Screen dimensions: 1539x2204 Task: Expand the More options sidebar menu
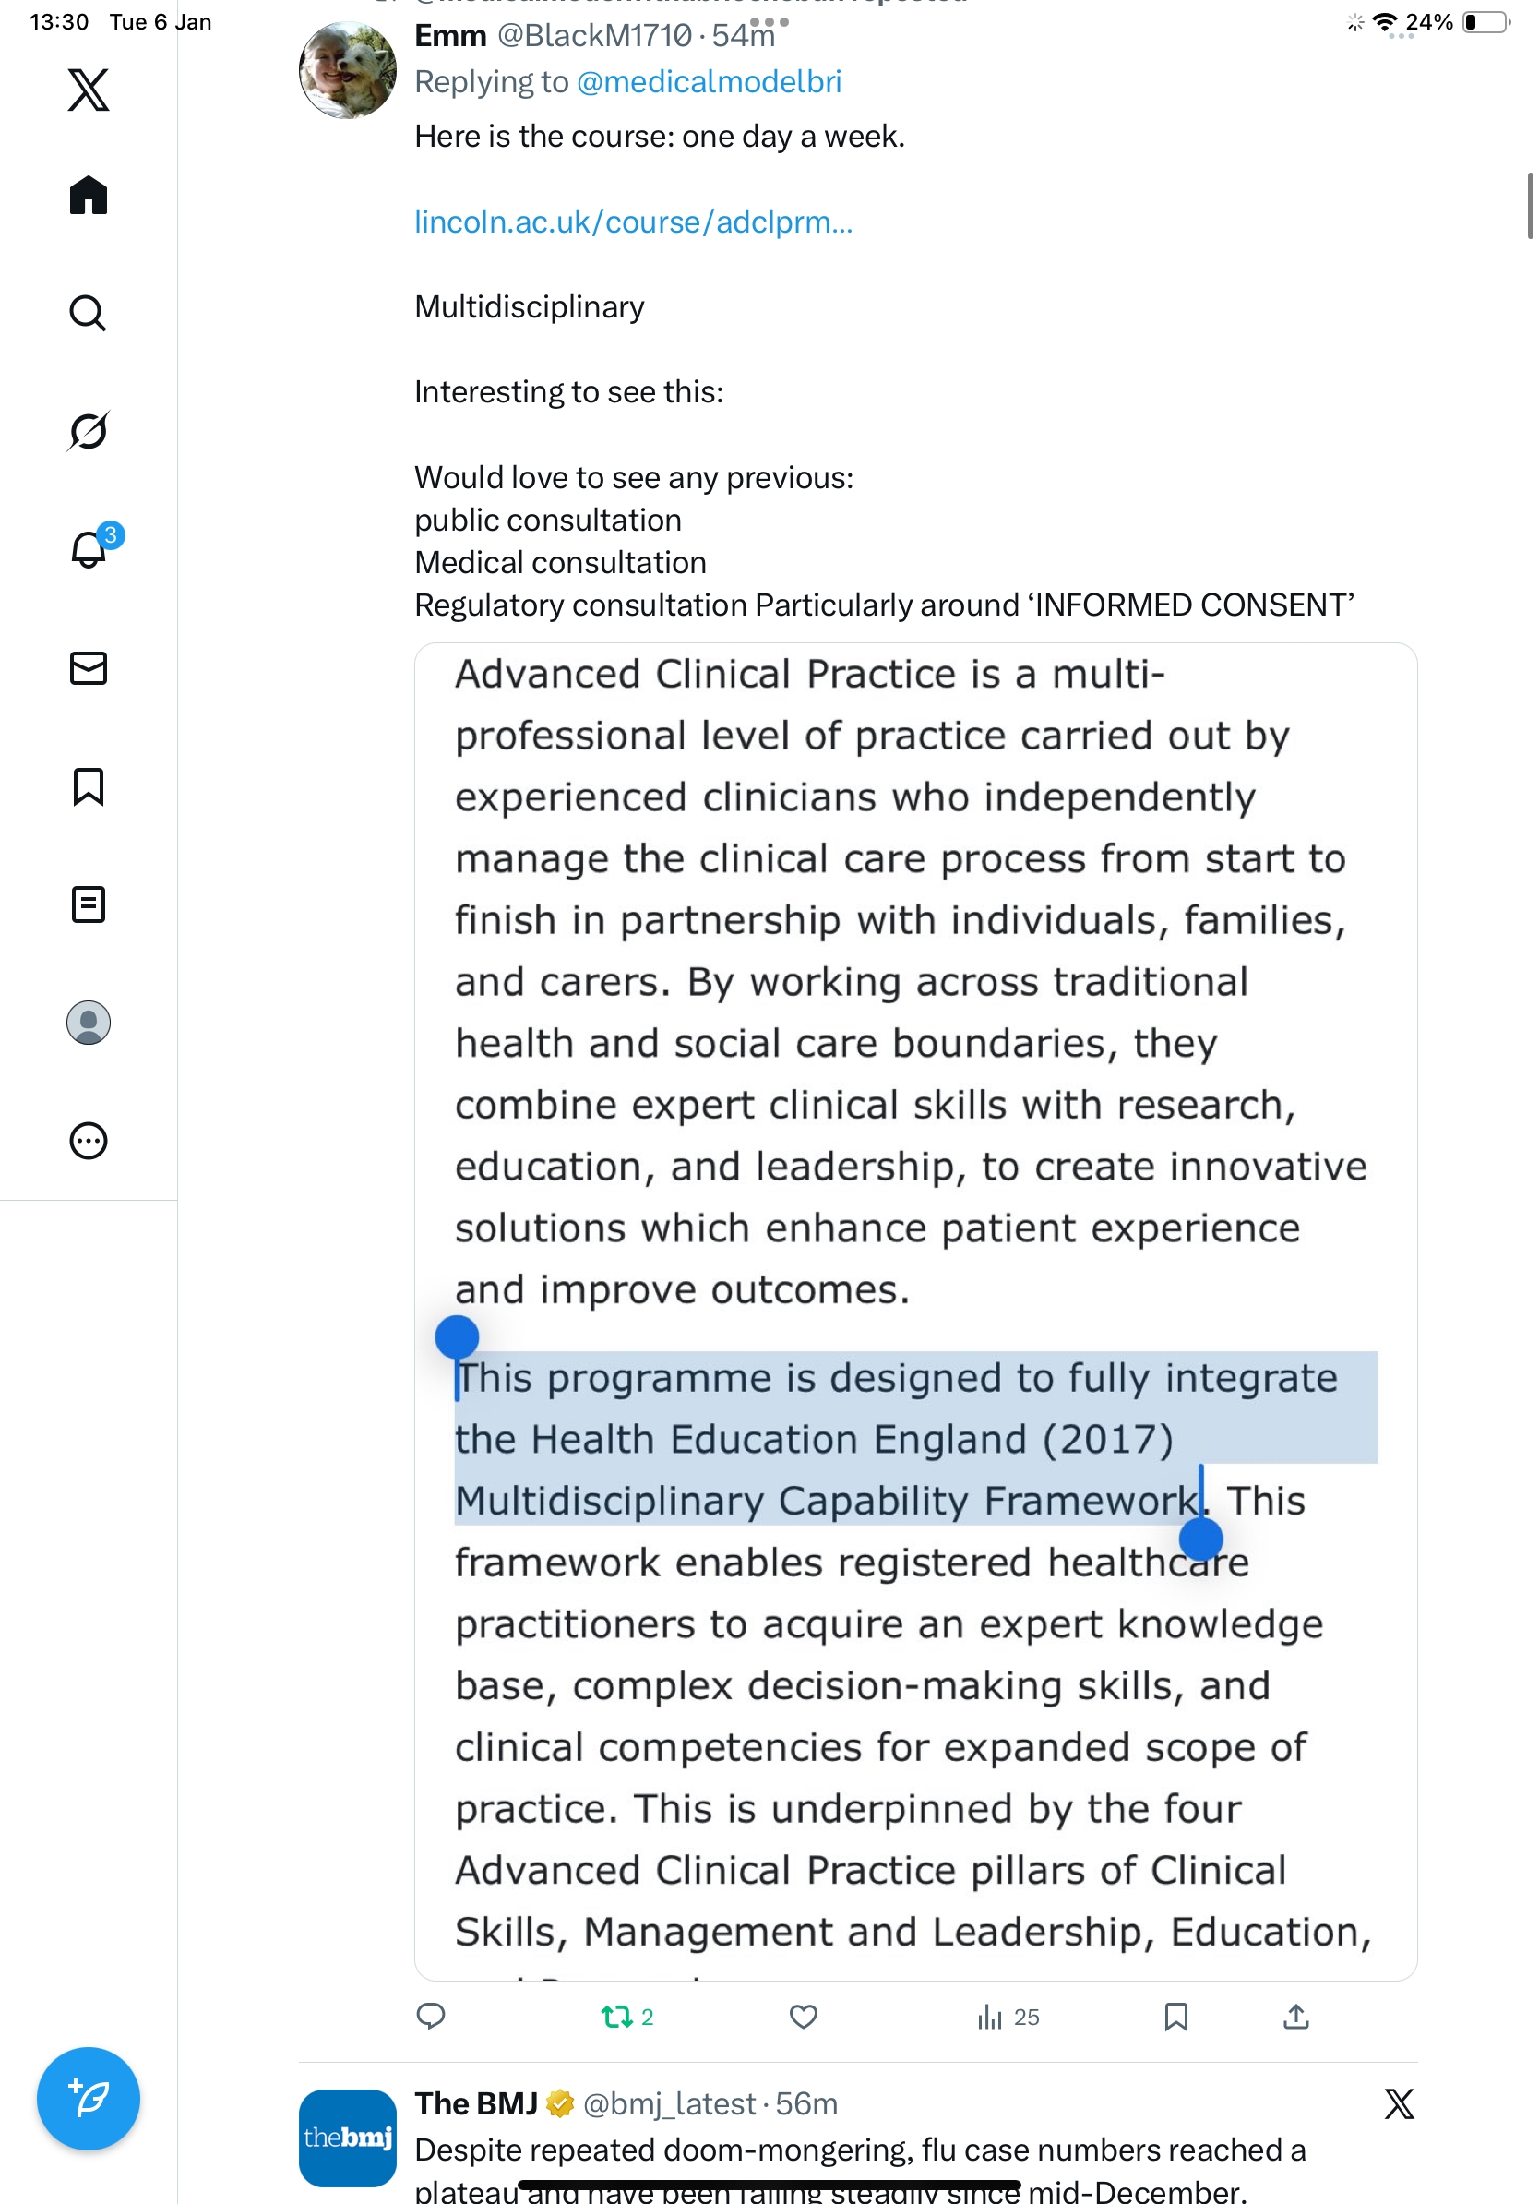pyautogui.click(x=89, y=1141)
